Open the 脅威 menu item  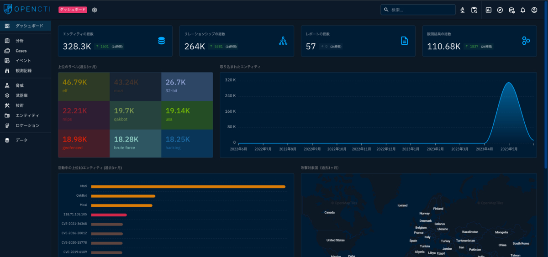click(26, 85)
